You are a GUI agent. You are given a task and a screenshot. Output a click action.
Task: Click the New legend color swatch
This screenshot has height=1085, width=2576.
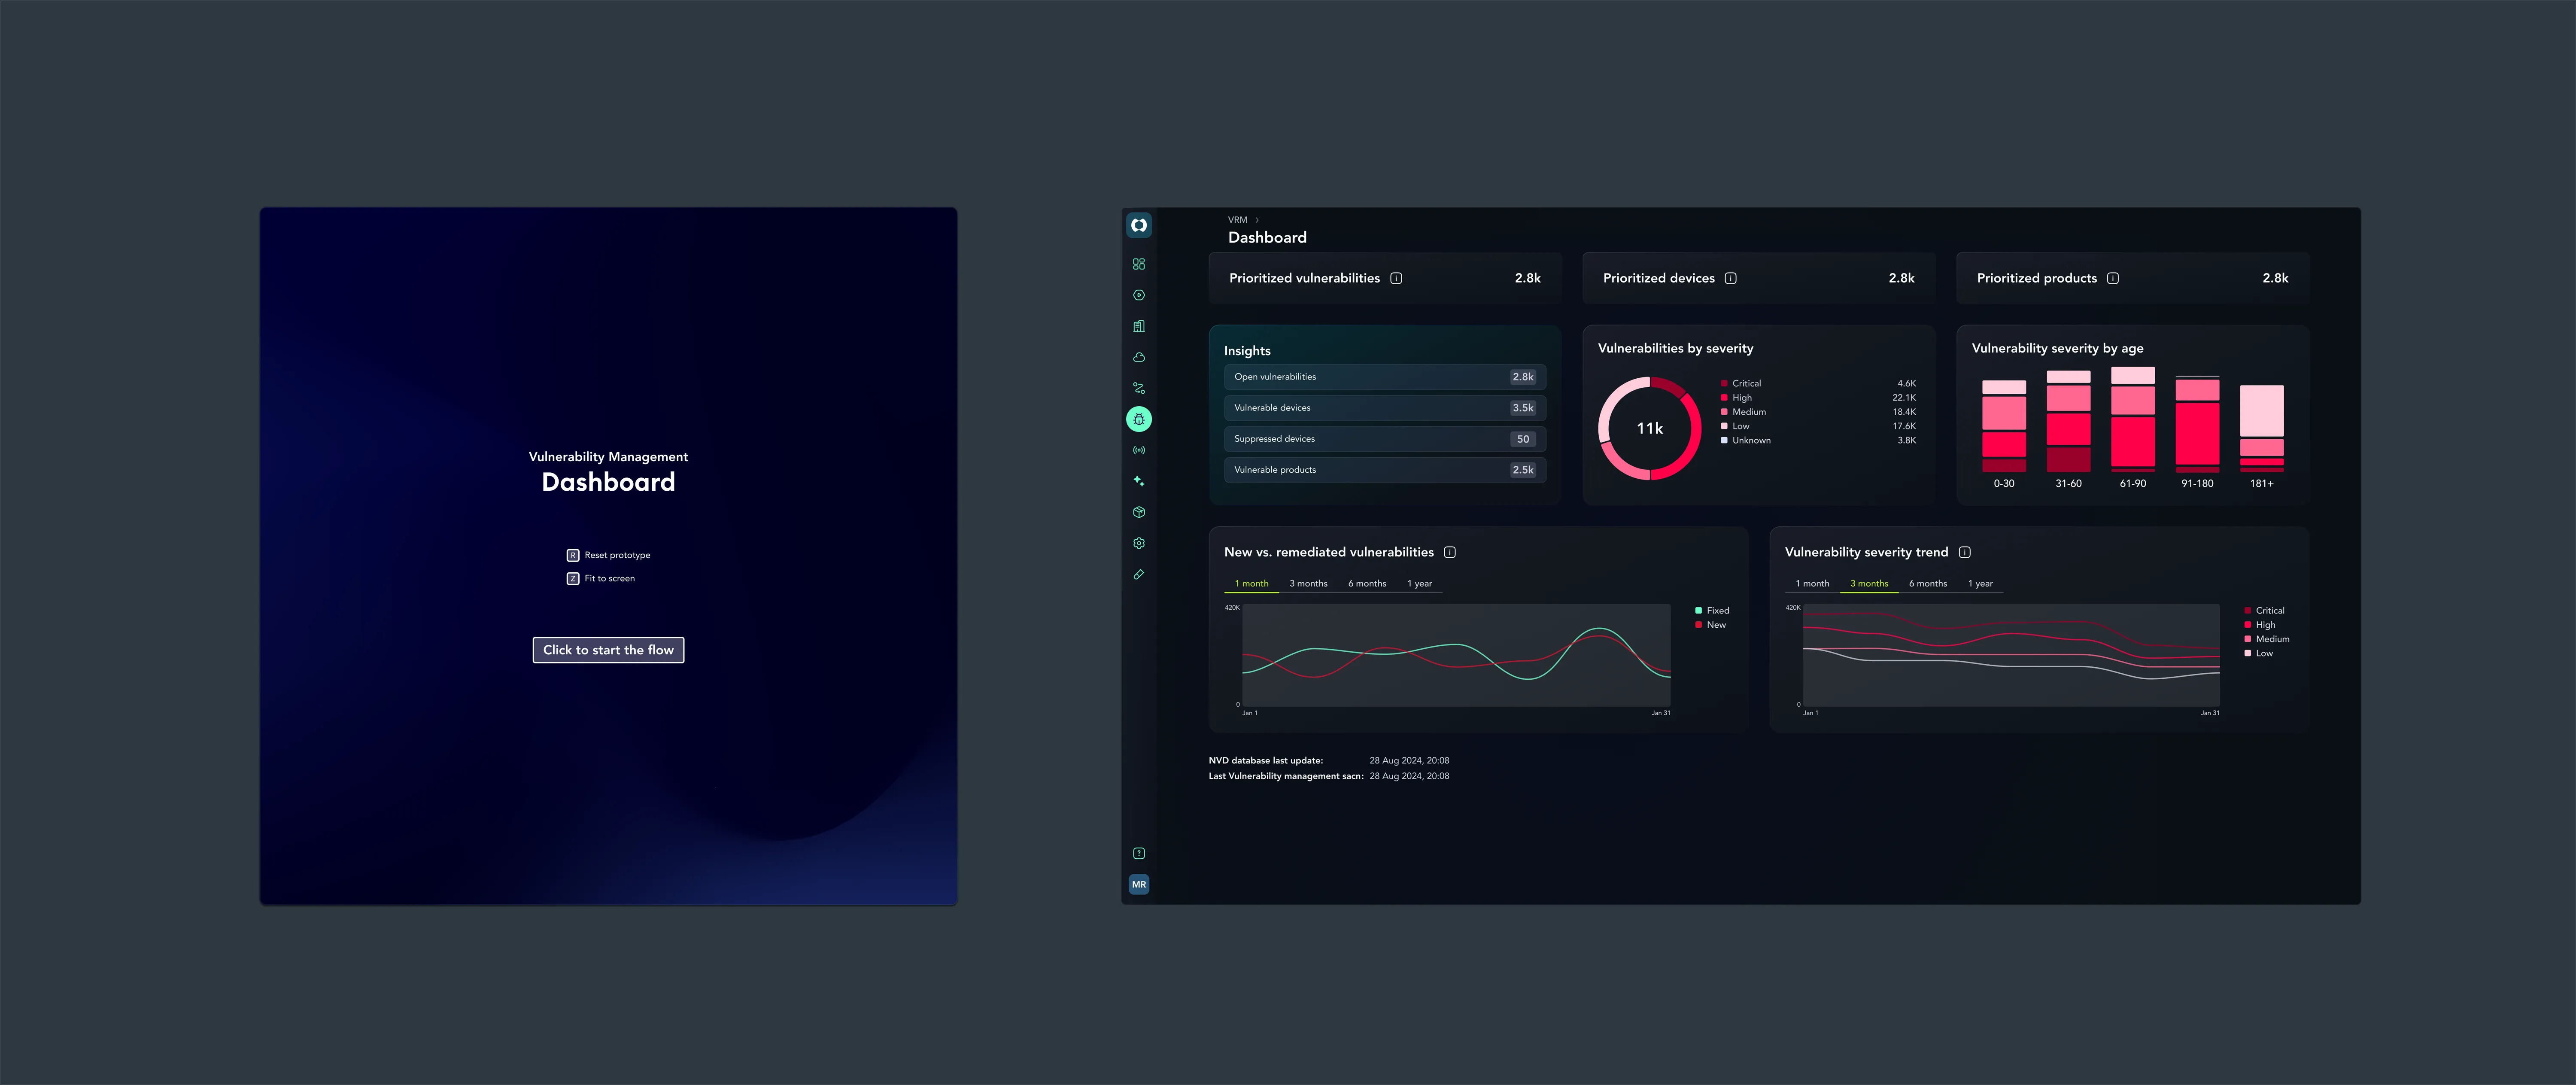[x=1698, y=625]
